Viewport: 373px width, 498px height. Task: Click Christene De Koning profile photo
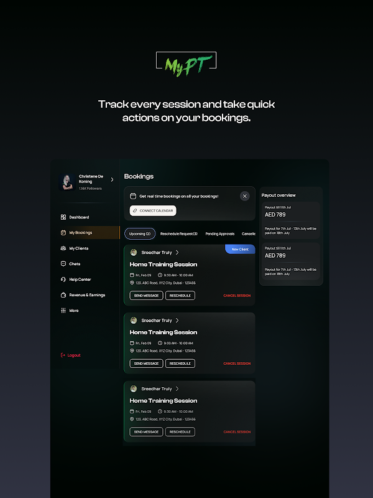click(67, 182)
